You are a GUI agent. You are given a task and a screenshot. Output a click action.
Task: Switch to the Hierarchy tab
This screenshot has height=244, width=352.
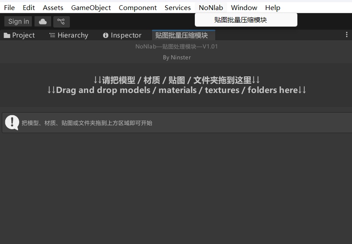[x=69, y=35]
